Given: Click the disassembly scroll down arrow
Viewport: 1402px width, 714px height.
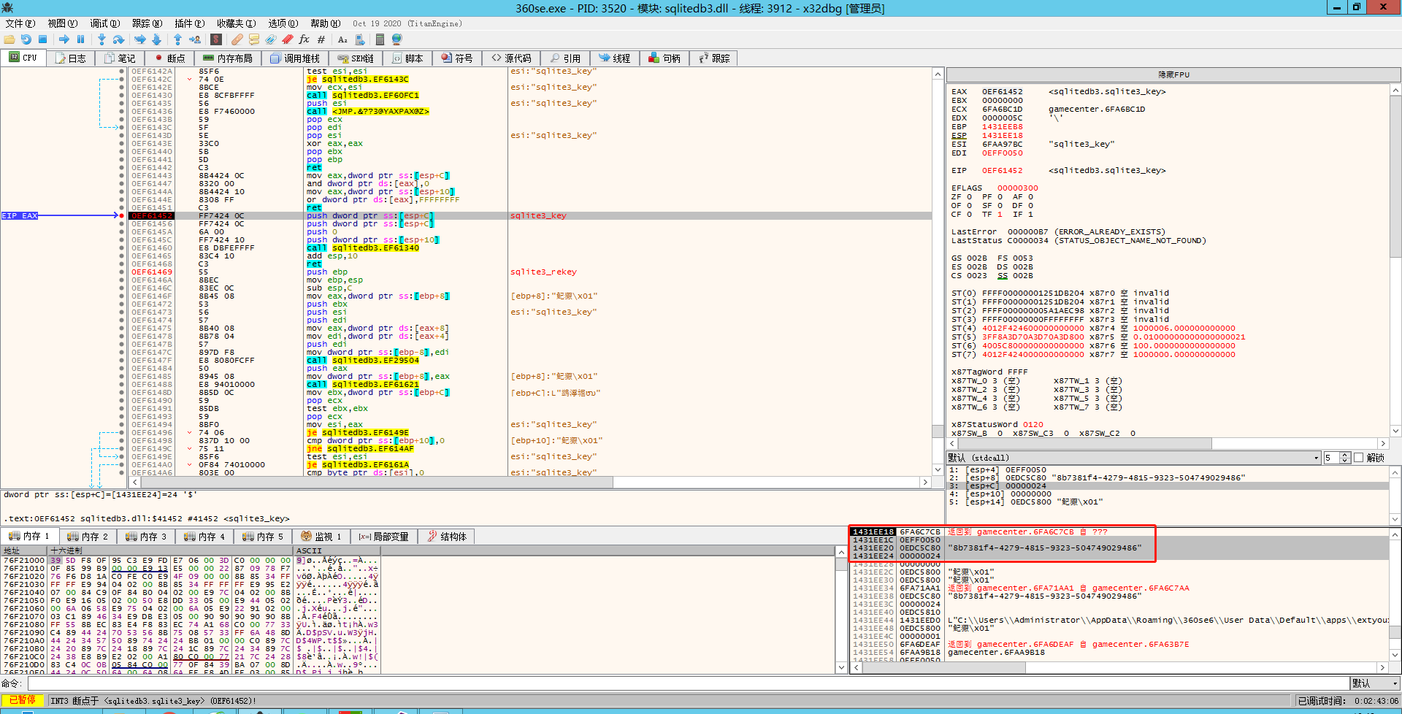Looking at the screenshot, I should [x=938, y=469].
